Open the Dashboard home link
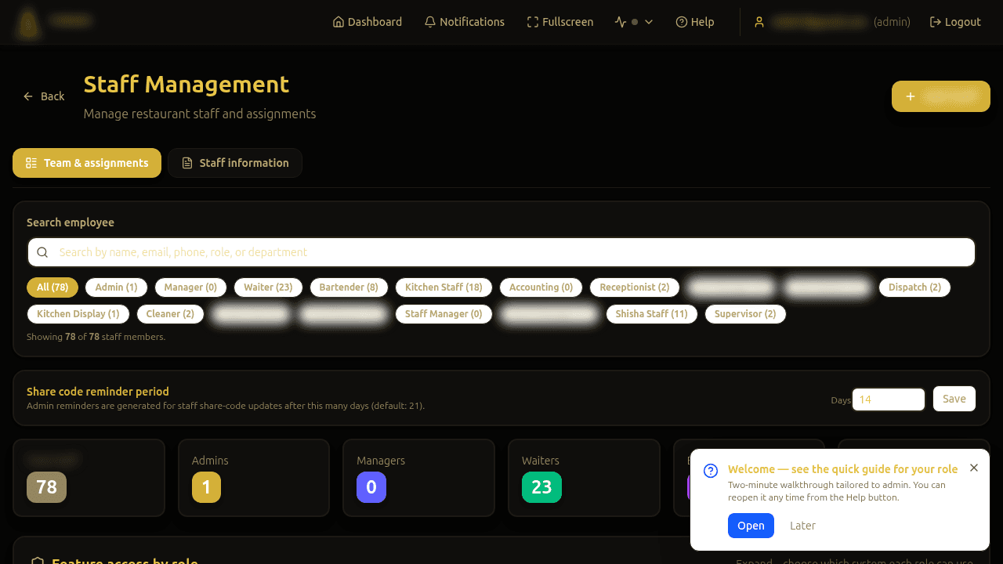Viewport: 1003px width, 564px height. coord(368,22)
